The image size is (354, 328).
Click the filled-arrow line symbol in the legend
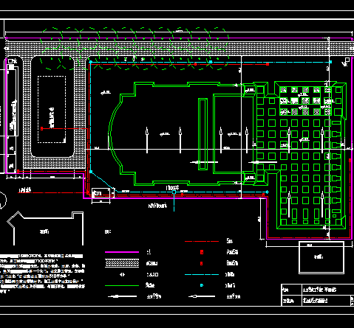click(x=122, y=296)
